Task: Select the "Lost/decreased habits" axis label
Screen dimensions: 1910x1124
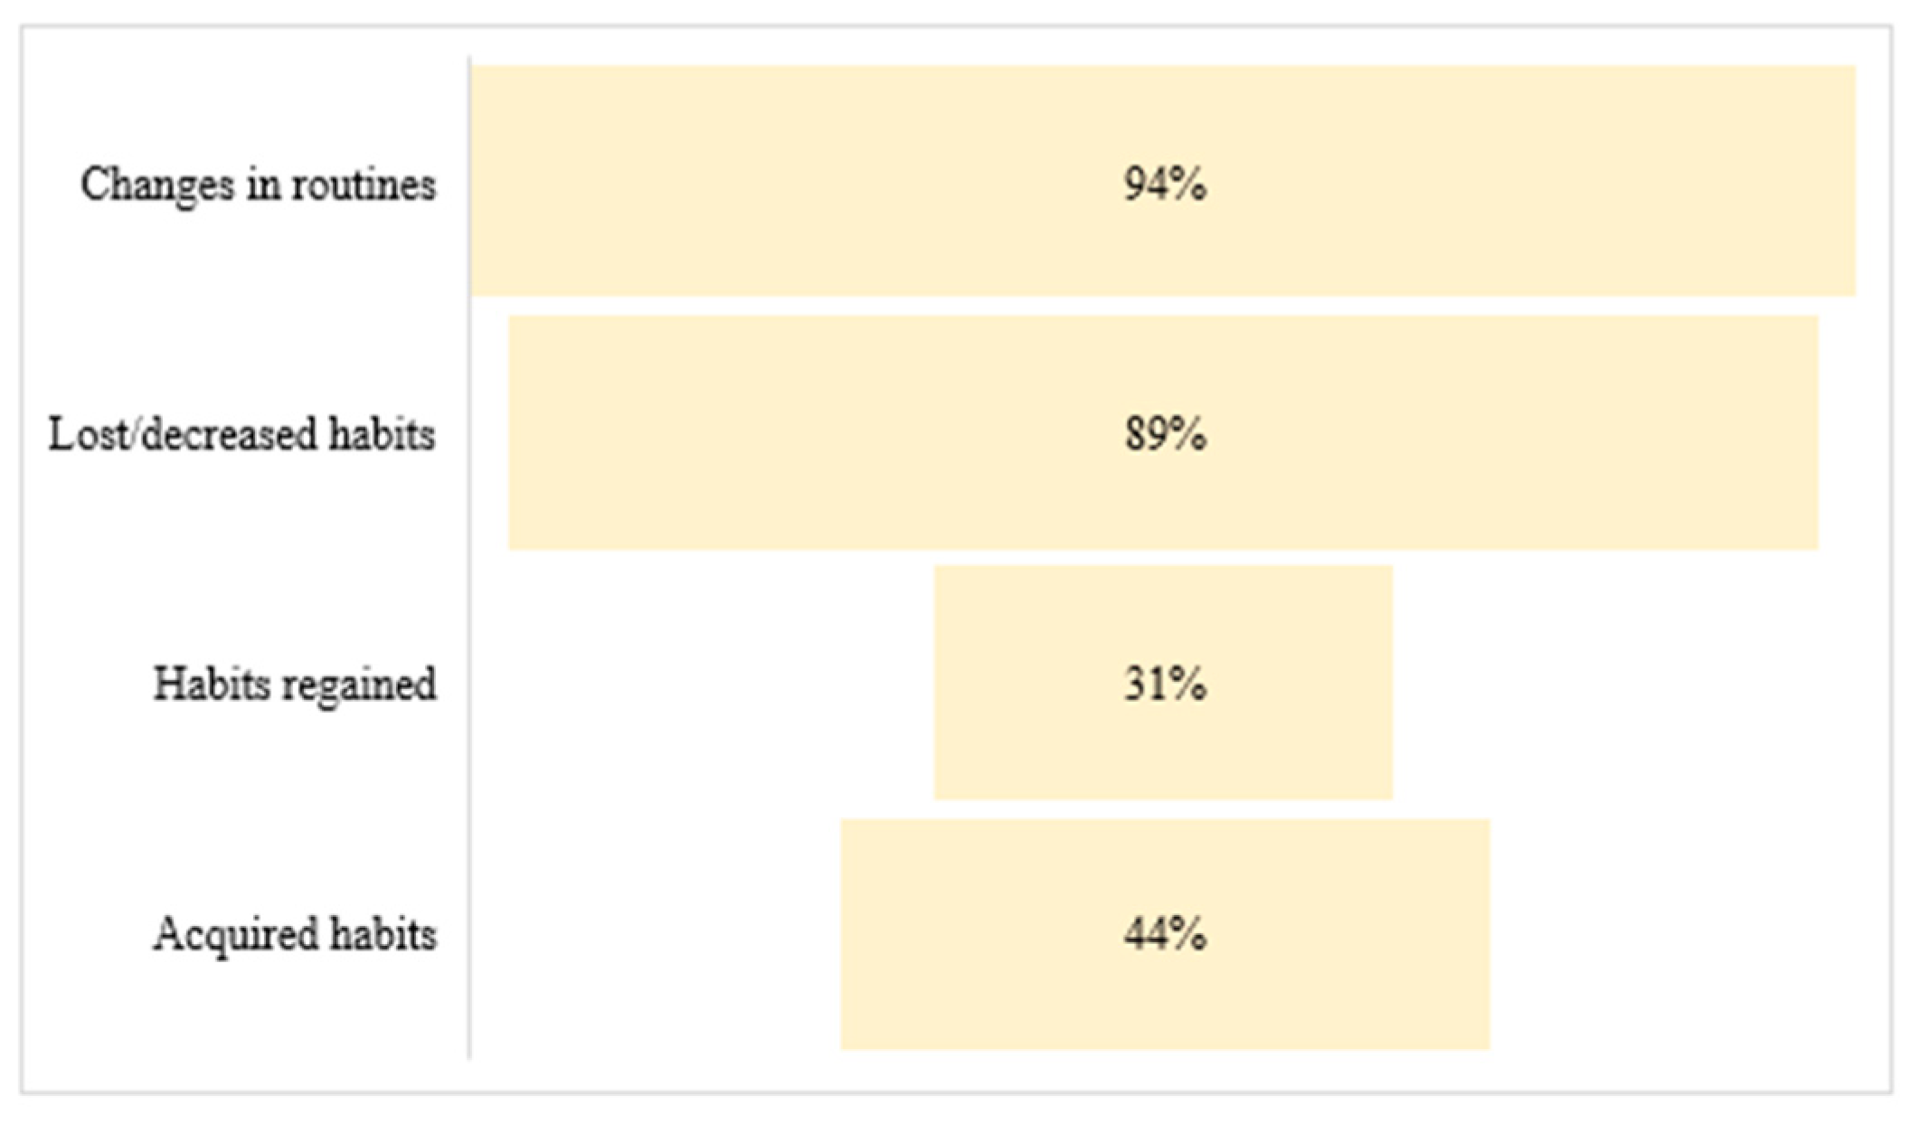Action: pos(241,434)
